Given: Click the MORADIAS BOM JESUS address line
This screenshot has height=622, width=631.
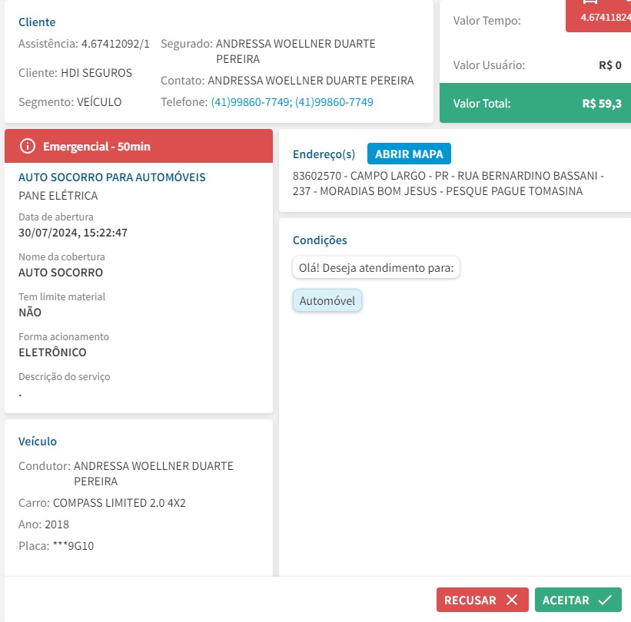Looking at the screenshot, I should pos(437,191).
